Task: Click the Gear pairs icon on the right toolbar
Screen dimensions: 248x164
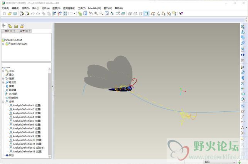Action: pos(243,37)
